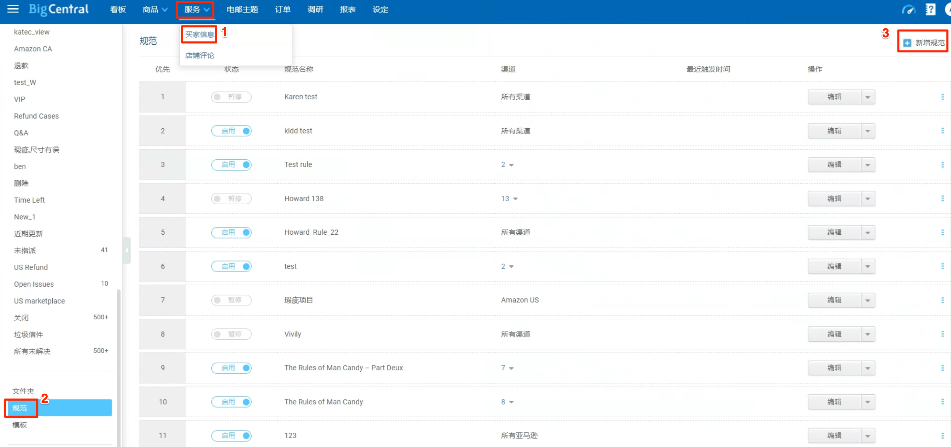This screenshot has height=447, width=951.
Task: Click 编辑 for the rule named test
Action: tap(834, 266)
